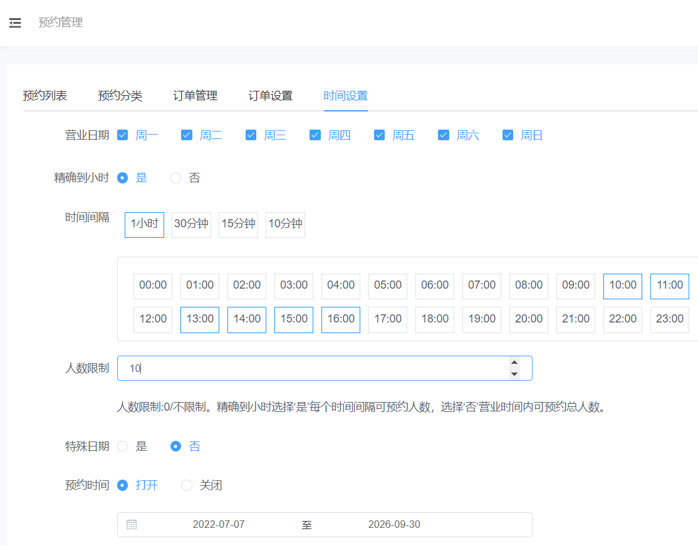Image resolution: width=698 pixels, height=546 pixels.
Task: Uncheck the 周日 business day checkbox
Action: tap(508, 135)
